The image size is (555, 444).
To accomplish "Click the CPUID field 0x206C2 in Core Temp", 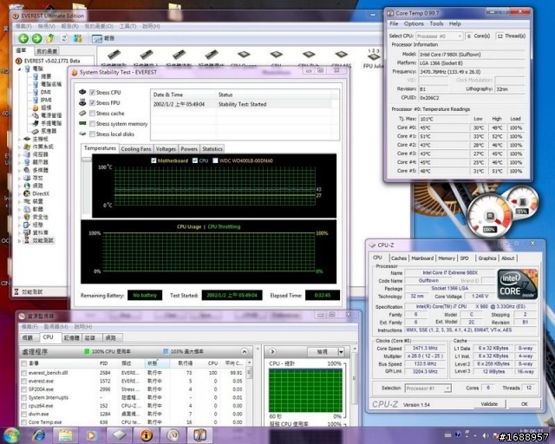I will point(471,98).
